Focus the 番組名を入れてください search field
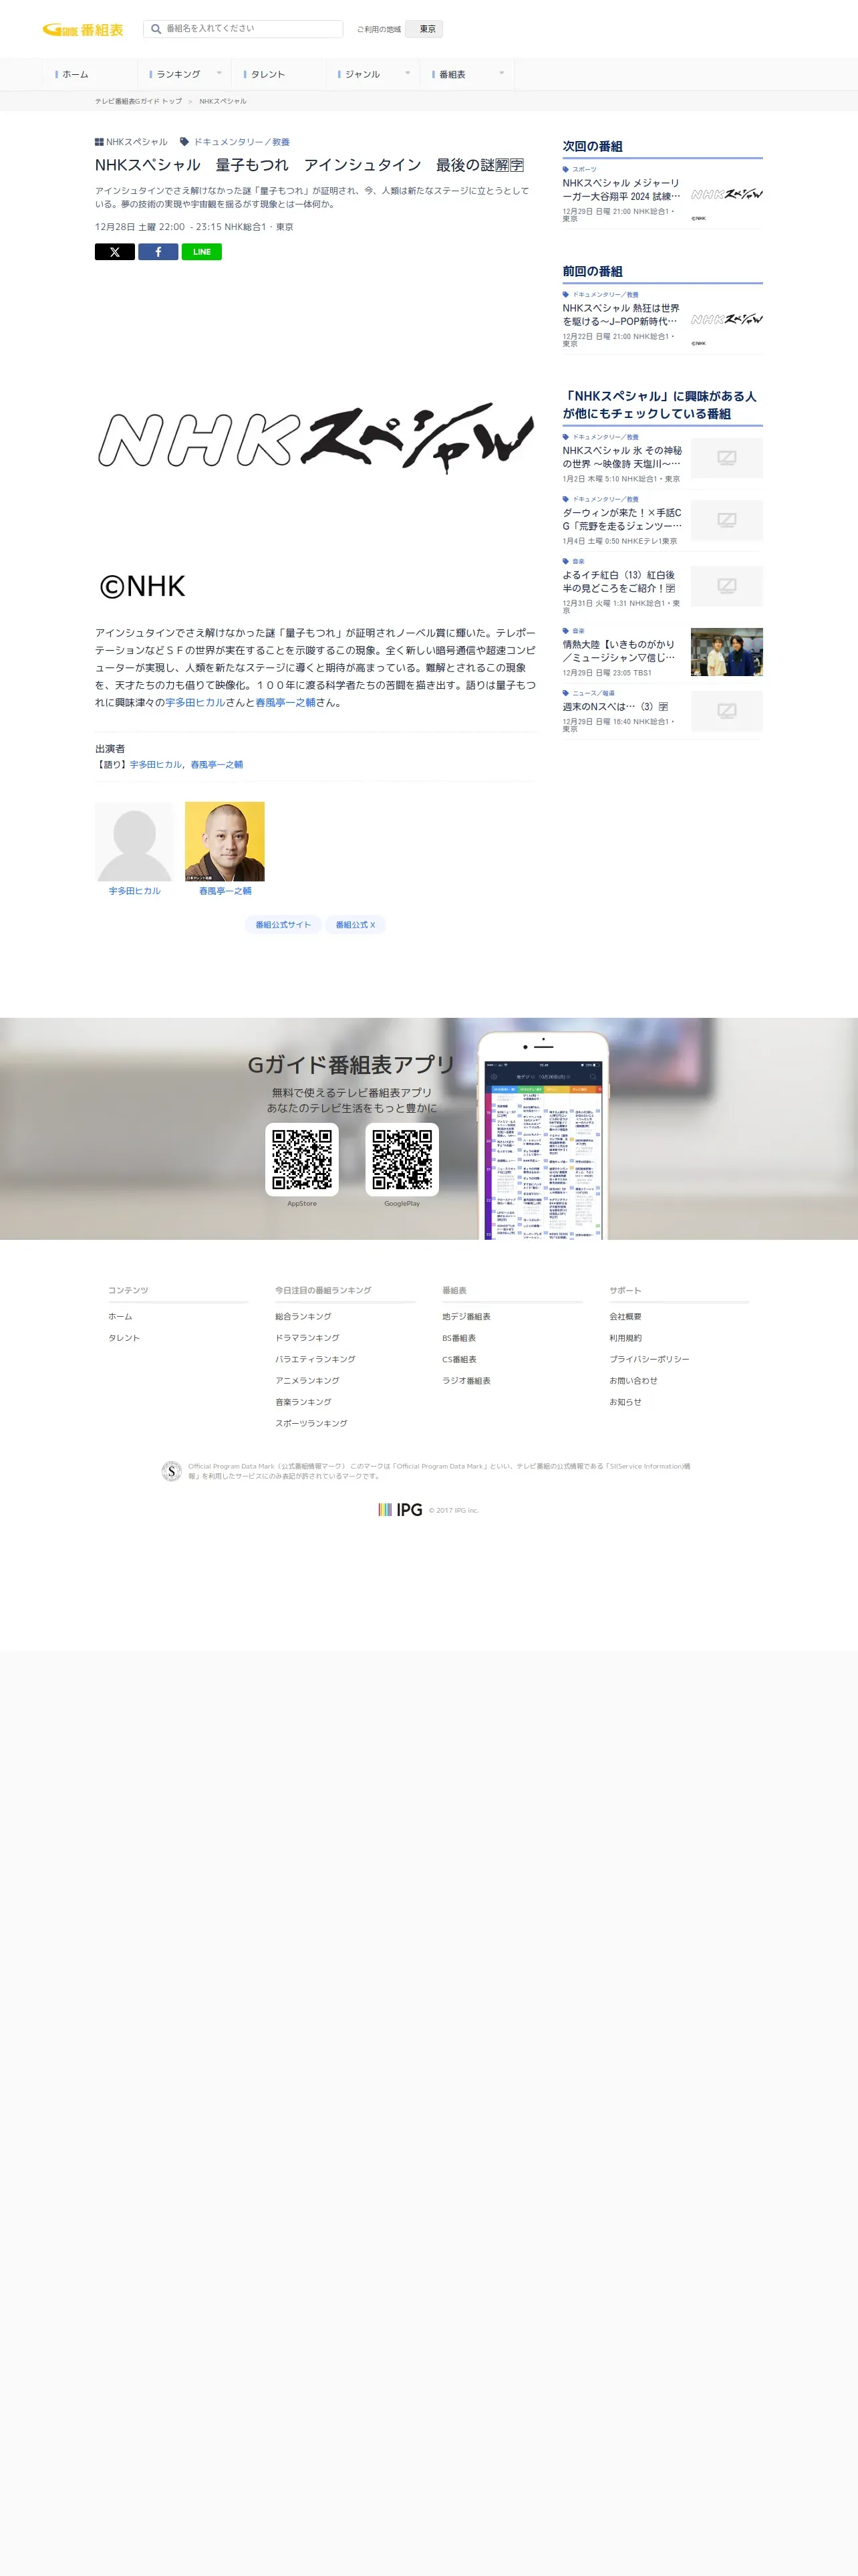The height and width of the screenshot is (2576, 858). tap(243, 29)
